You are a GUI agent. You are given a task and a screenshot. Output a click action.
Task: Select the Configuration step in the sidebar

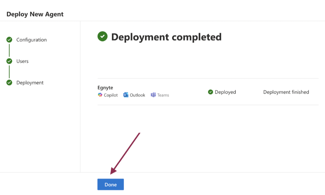(x=31, y=40)
